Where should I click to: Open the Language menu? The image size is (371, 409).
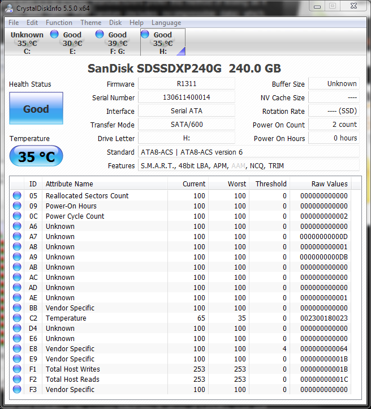click(x=166, y=23)
